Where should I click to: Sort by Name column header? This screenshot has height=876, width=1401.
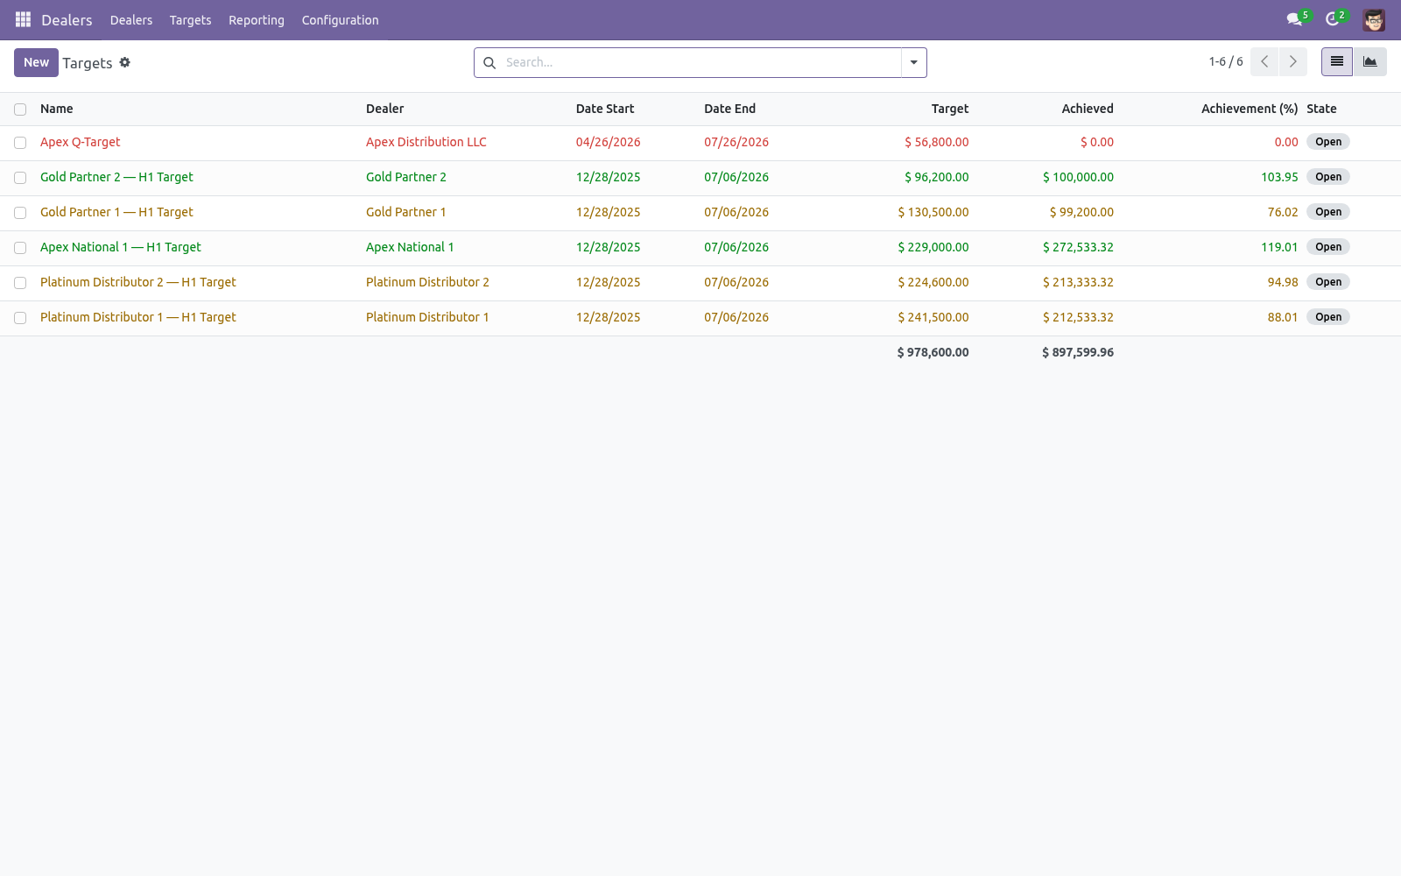[57, 109]
